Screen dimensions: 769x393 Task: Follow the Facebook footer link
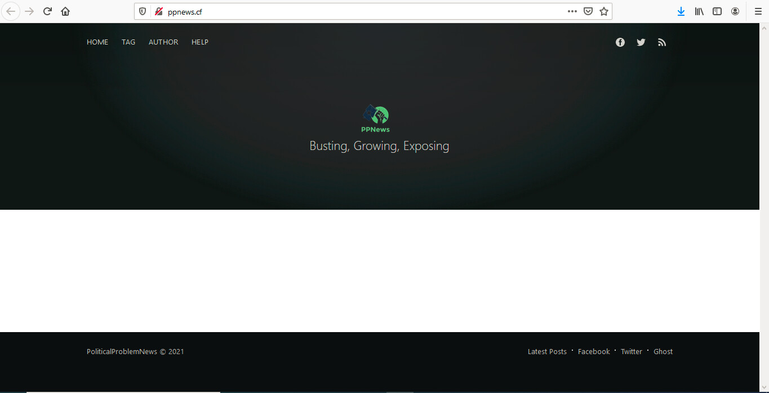point(594,351)
